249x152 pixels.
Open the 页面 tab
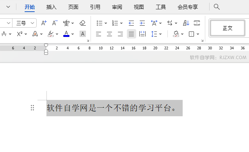tap(73, 7)
